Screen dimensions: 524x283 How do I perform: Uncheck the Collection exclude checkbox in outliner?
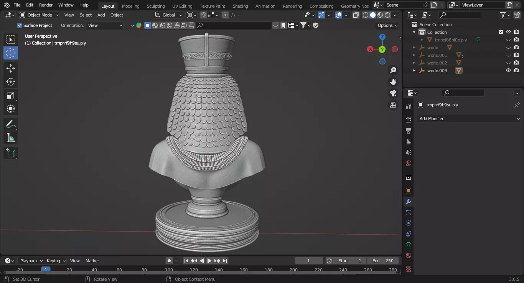[501, 32]
